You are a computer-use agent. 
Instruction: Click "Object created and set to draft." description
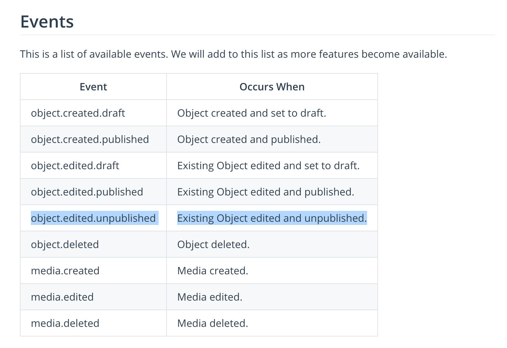pos(252,113)
